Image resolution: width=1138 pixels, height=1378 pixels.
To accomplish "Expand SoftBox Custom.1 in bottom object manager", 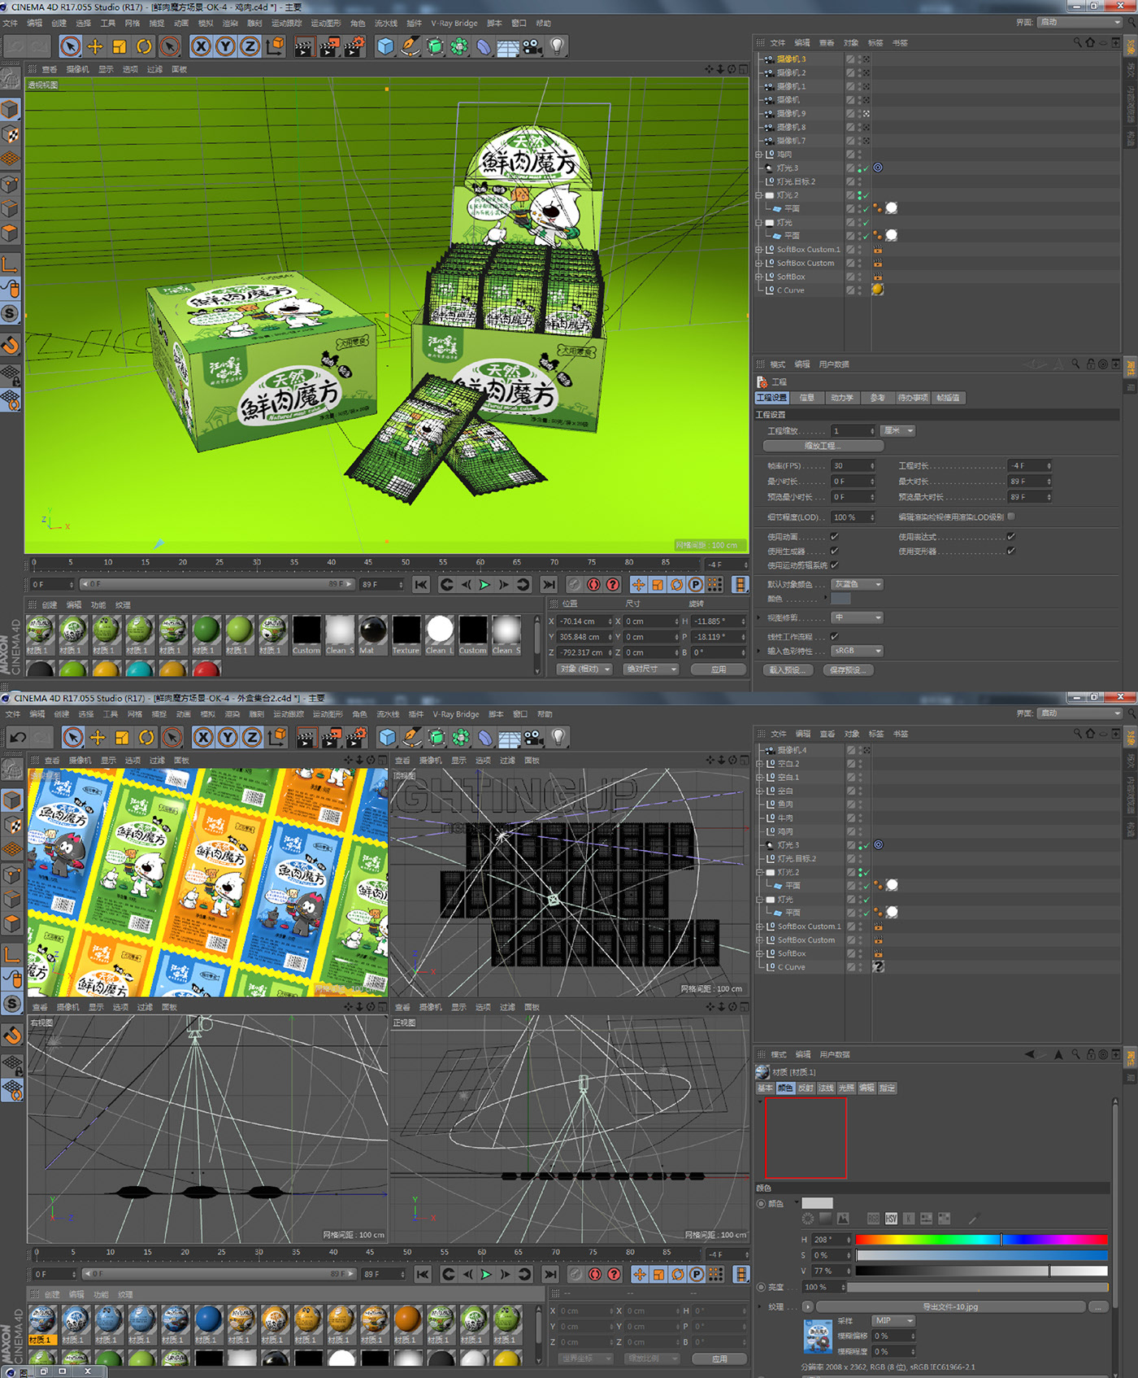I will 760,927.
